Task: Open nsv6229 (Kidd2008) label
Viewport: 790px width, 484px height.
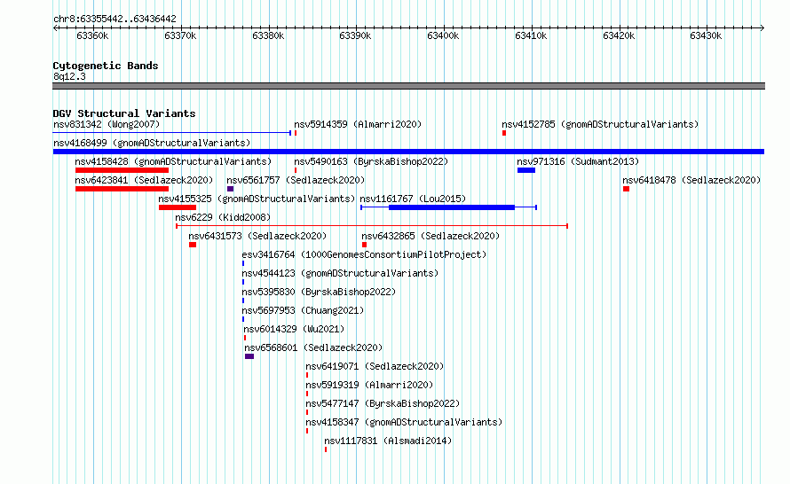Action: click(223, 217)
